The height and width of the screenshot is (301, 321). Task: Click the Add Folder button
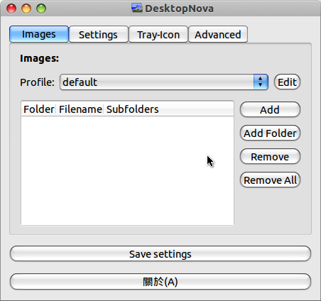pos(270,133)
